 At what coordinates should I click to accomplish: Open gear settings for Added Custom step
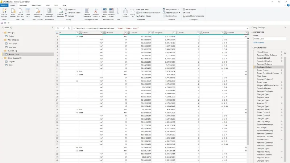282,70
